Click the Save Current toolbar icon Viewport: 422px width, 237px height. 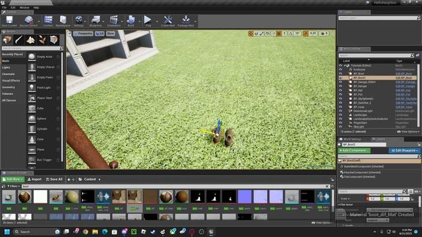point(9,21)
